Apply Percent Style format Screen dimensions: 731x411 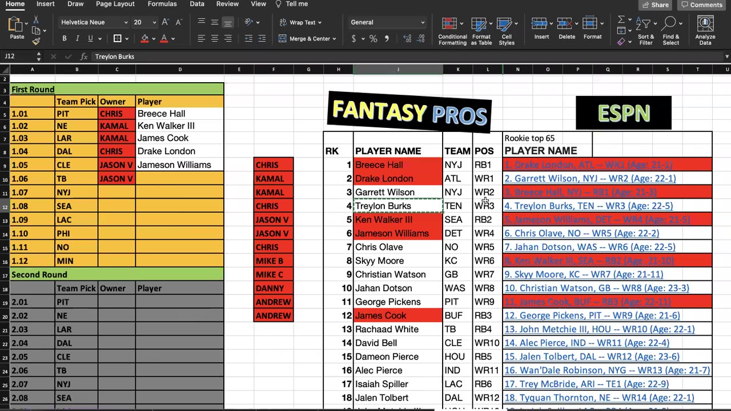(373, 39)
